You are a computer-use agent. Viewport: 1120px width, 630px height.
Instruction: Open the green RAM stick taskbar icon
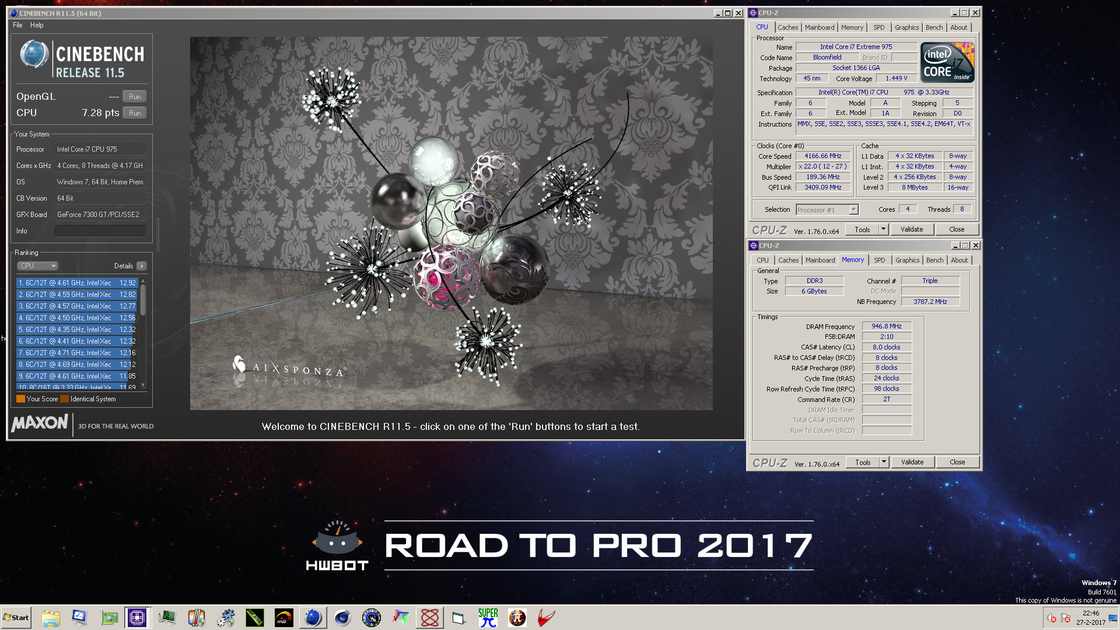pos(255,618)
